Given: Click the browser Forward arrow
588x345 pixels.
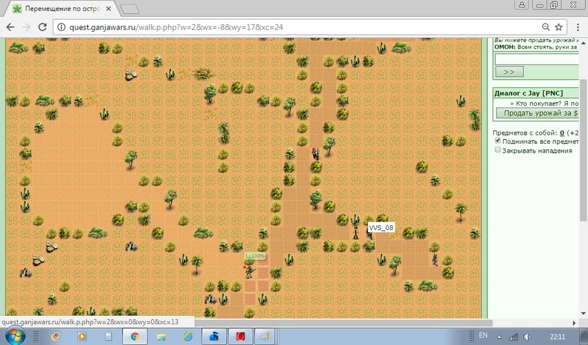Looking at the screenshot, I should [x=27, y=27].
